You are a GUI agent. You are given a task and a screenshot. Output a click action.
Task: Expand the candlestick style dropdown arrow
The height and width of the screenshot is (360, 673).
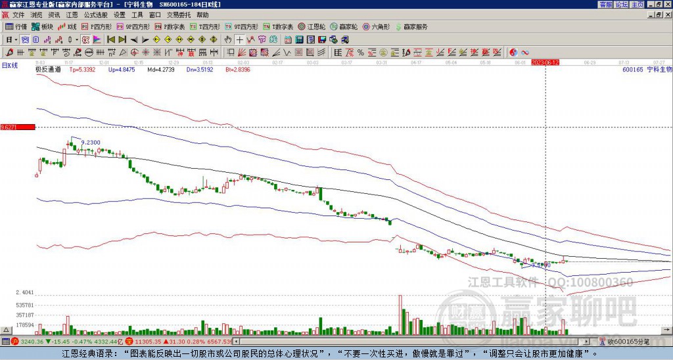pos(77,40)
